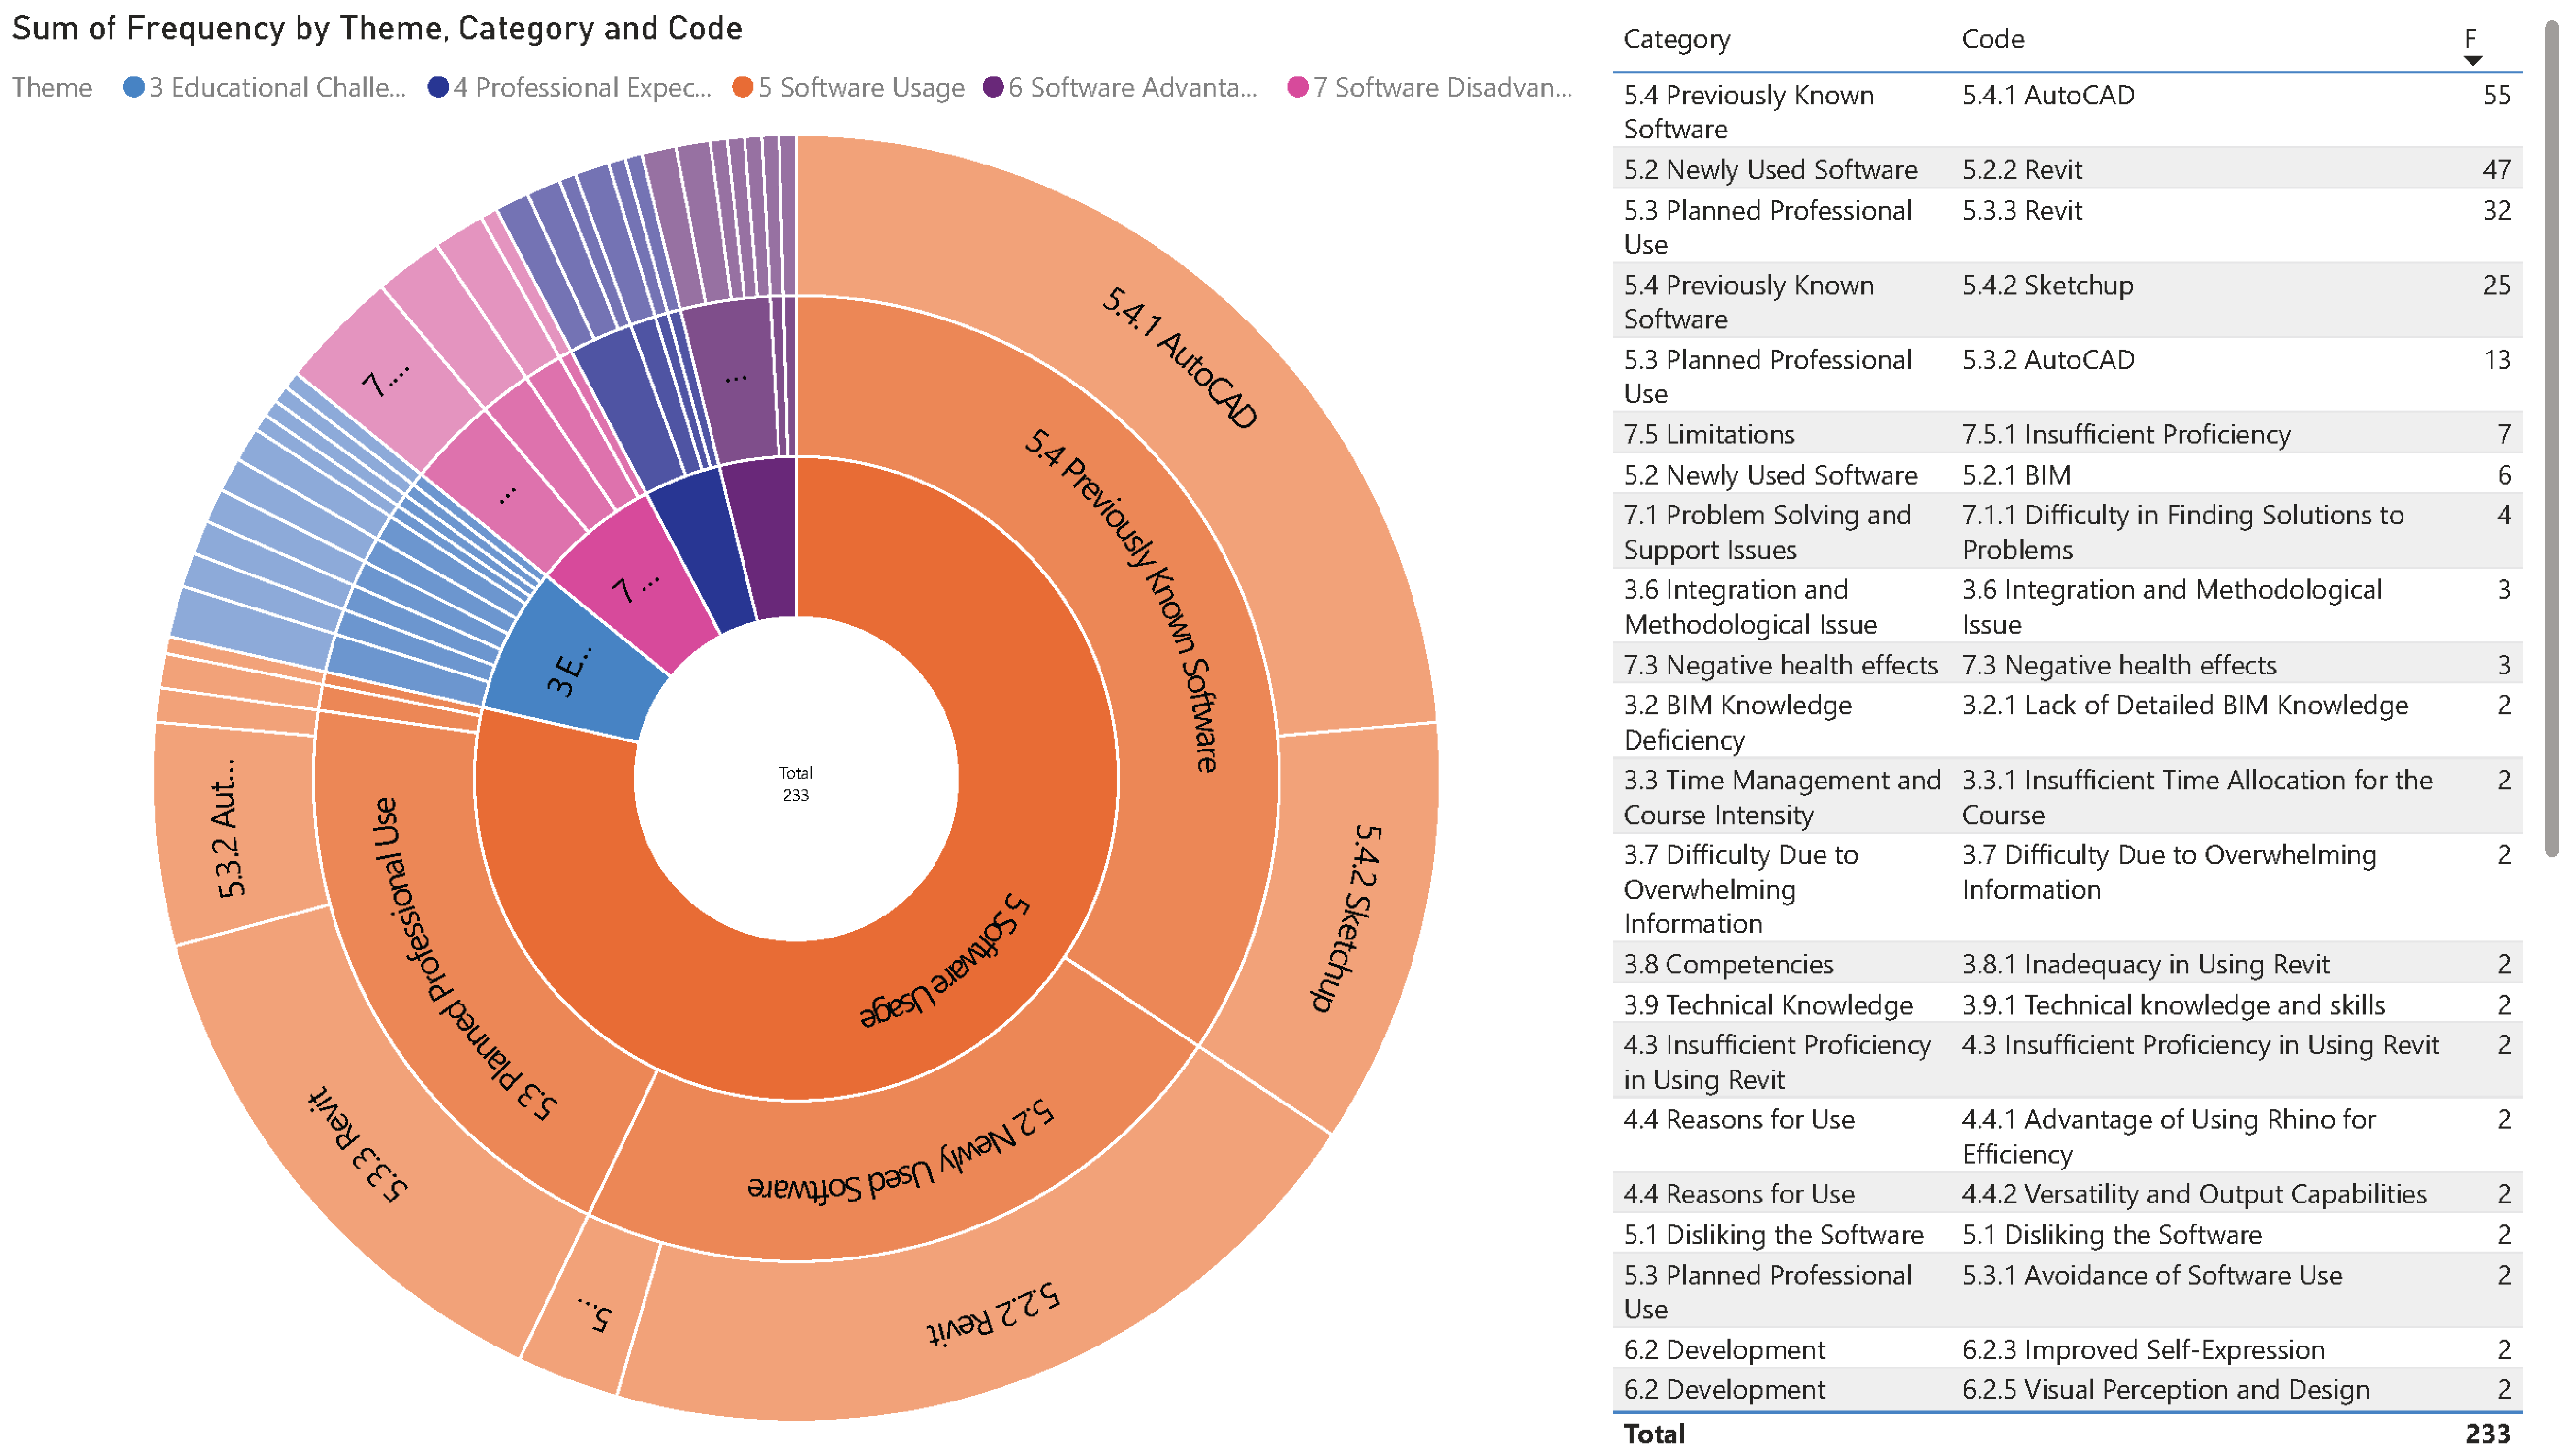Select the purple 6 Software Advantages legend marker

(x=992, y=87)
